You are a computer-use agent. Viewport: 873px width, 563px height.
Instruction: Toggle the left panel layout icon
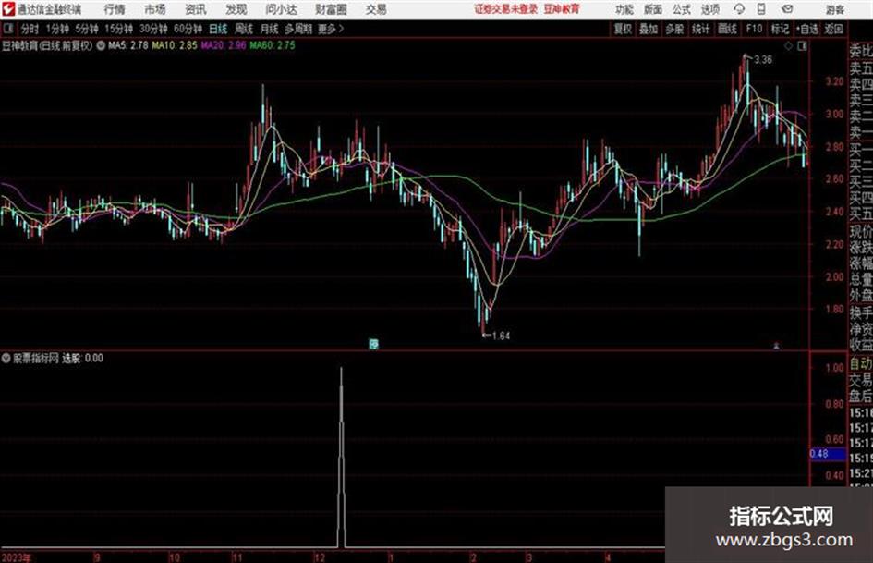tap(8, 29)
